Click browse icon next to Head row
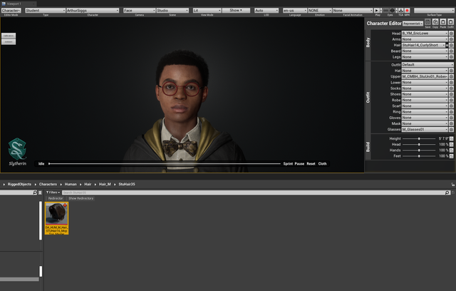This screenshot has width=456, height=291. click(451, 34)
